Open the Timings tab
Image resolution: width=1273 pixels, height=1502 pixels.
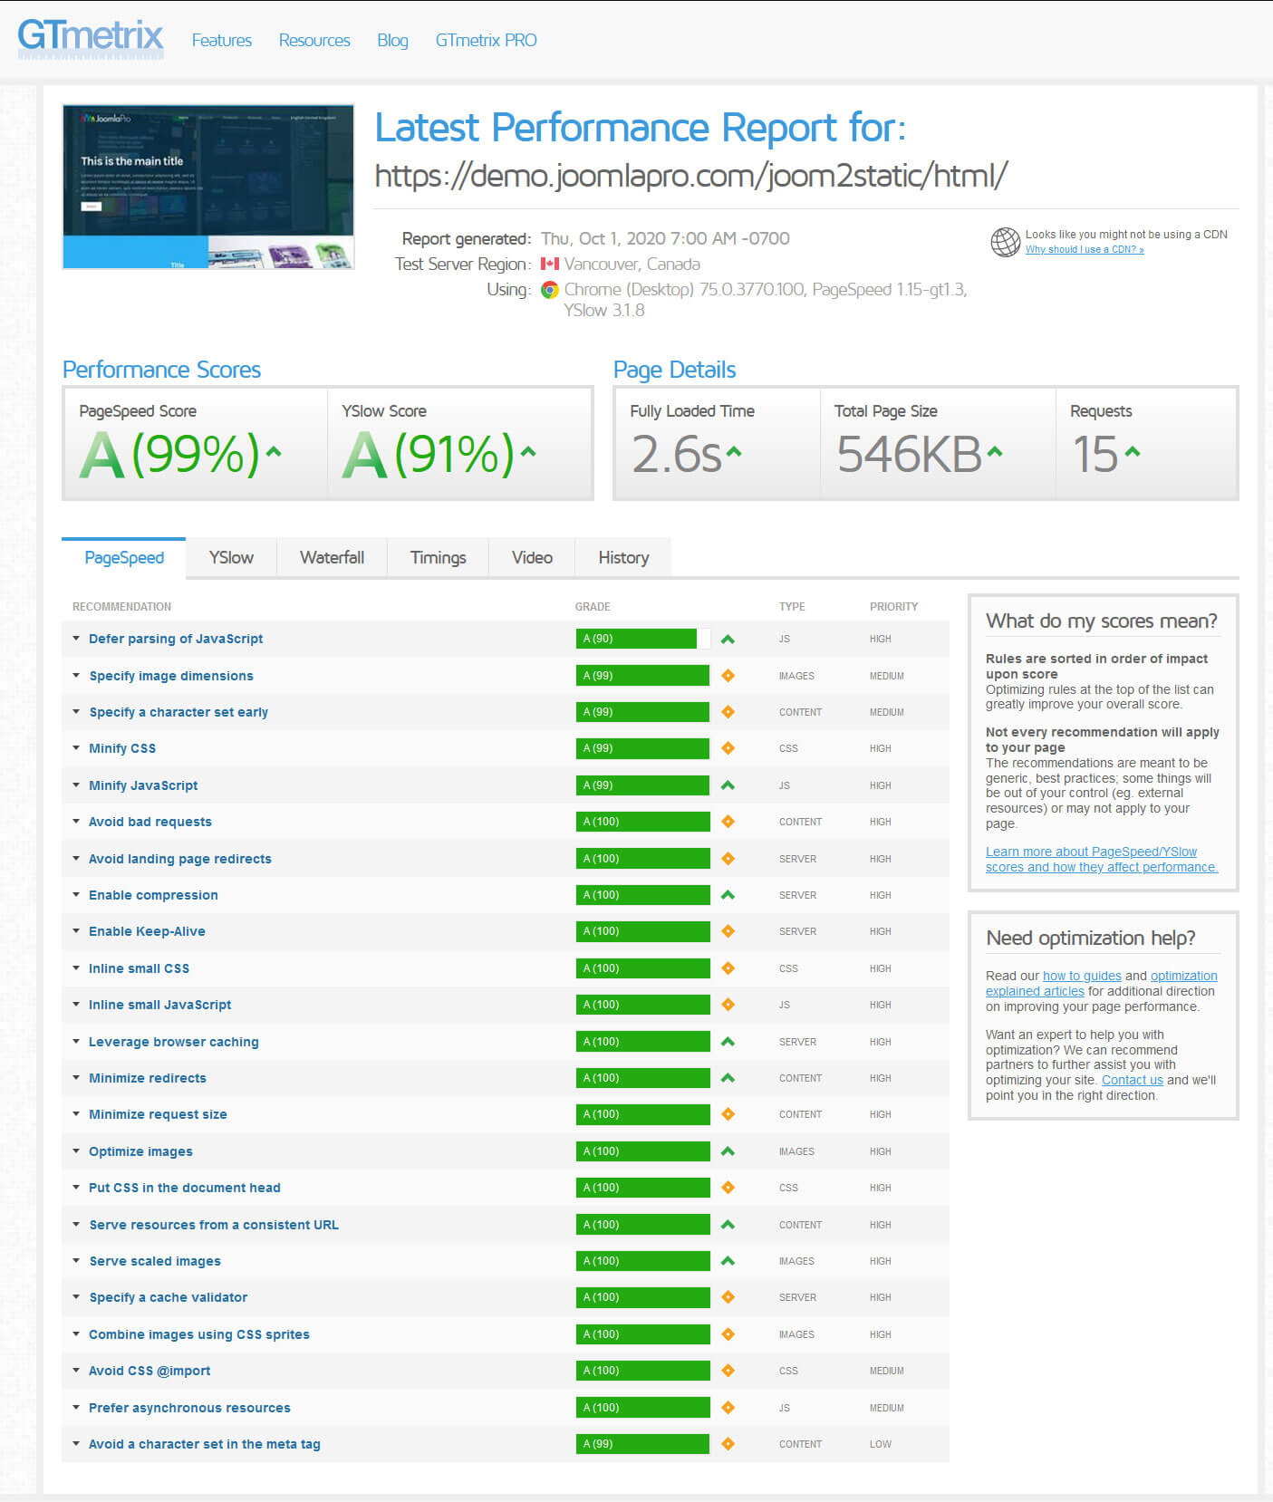point(439,557)
